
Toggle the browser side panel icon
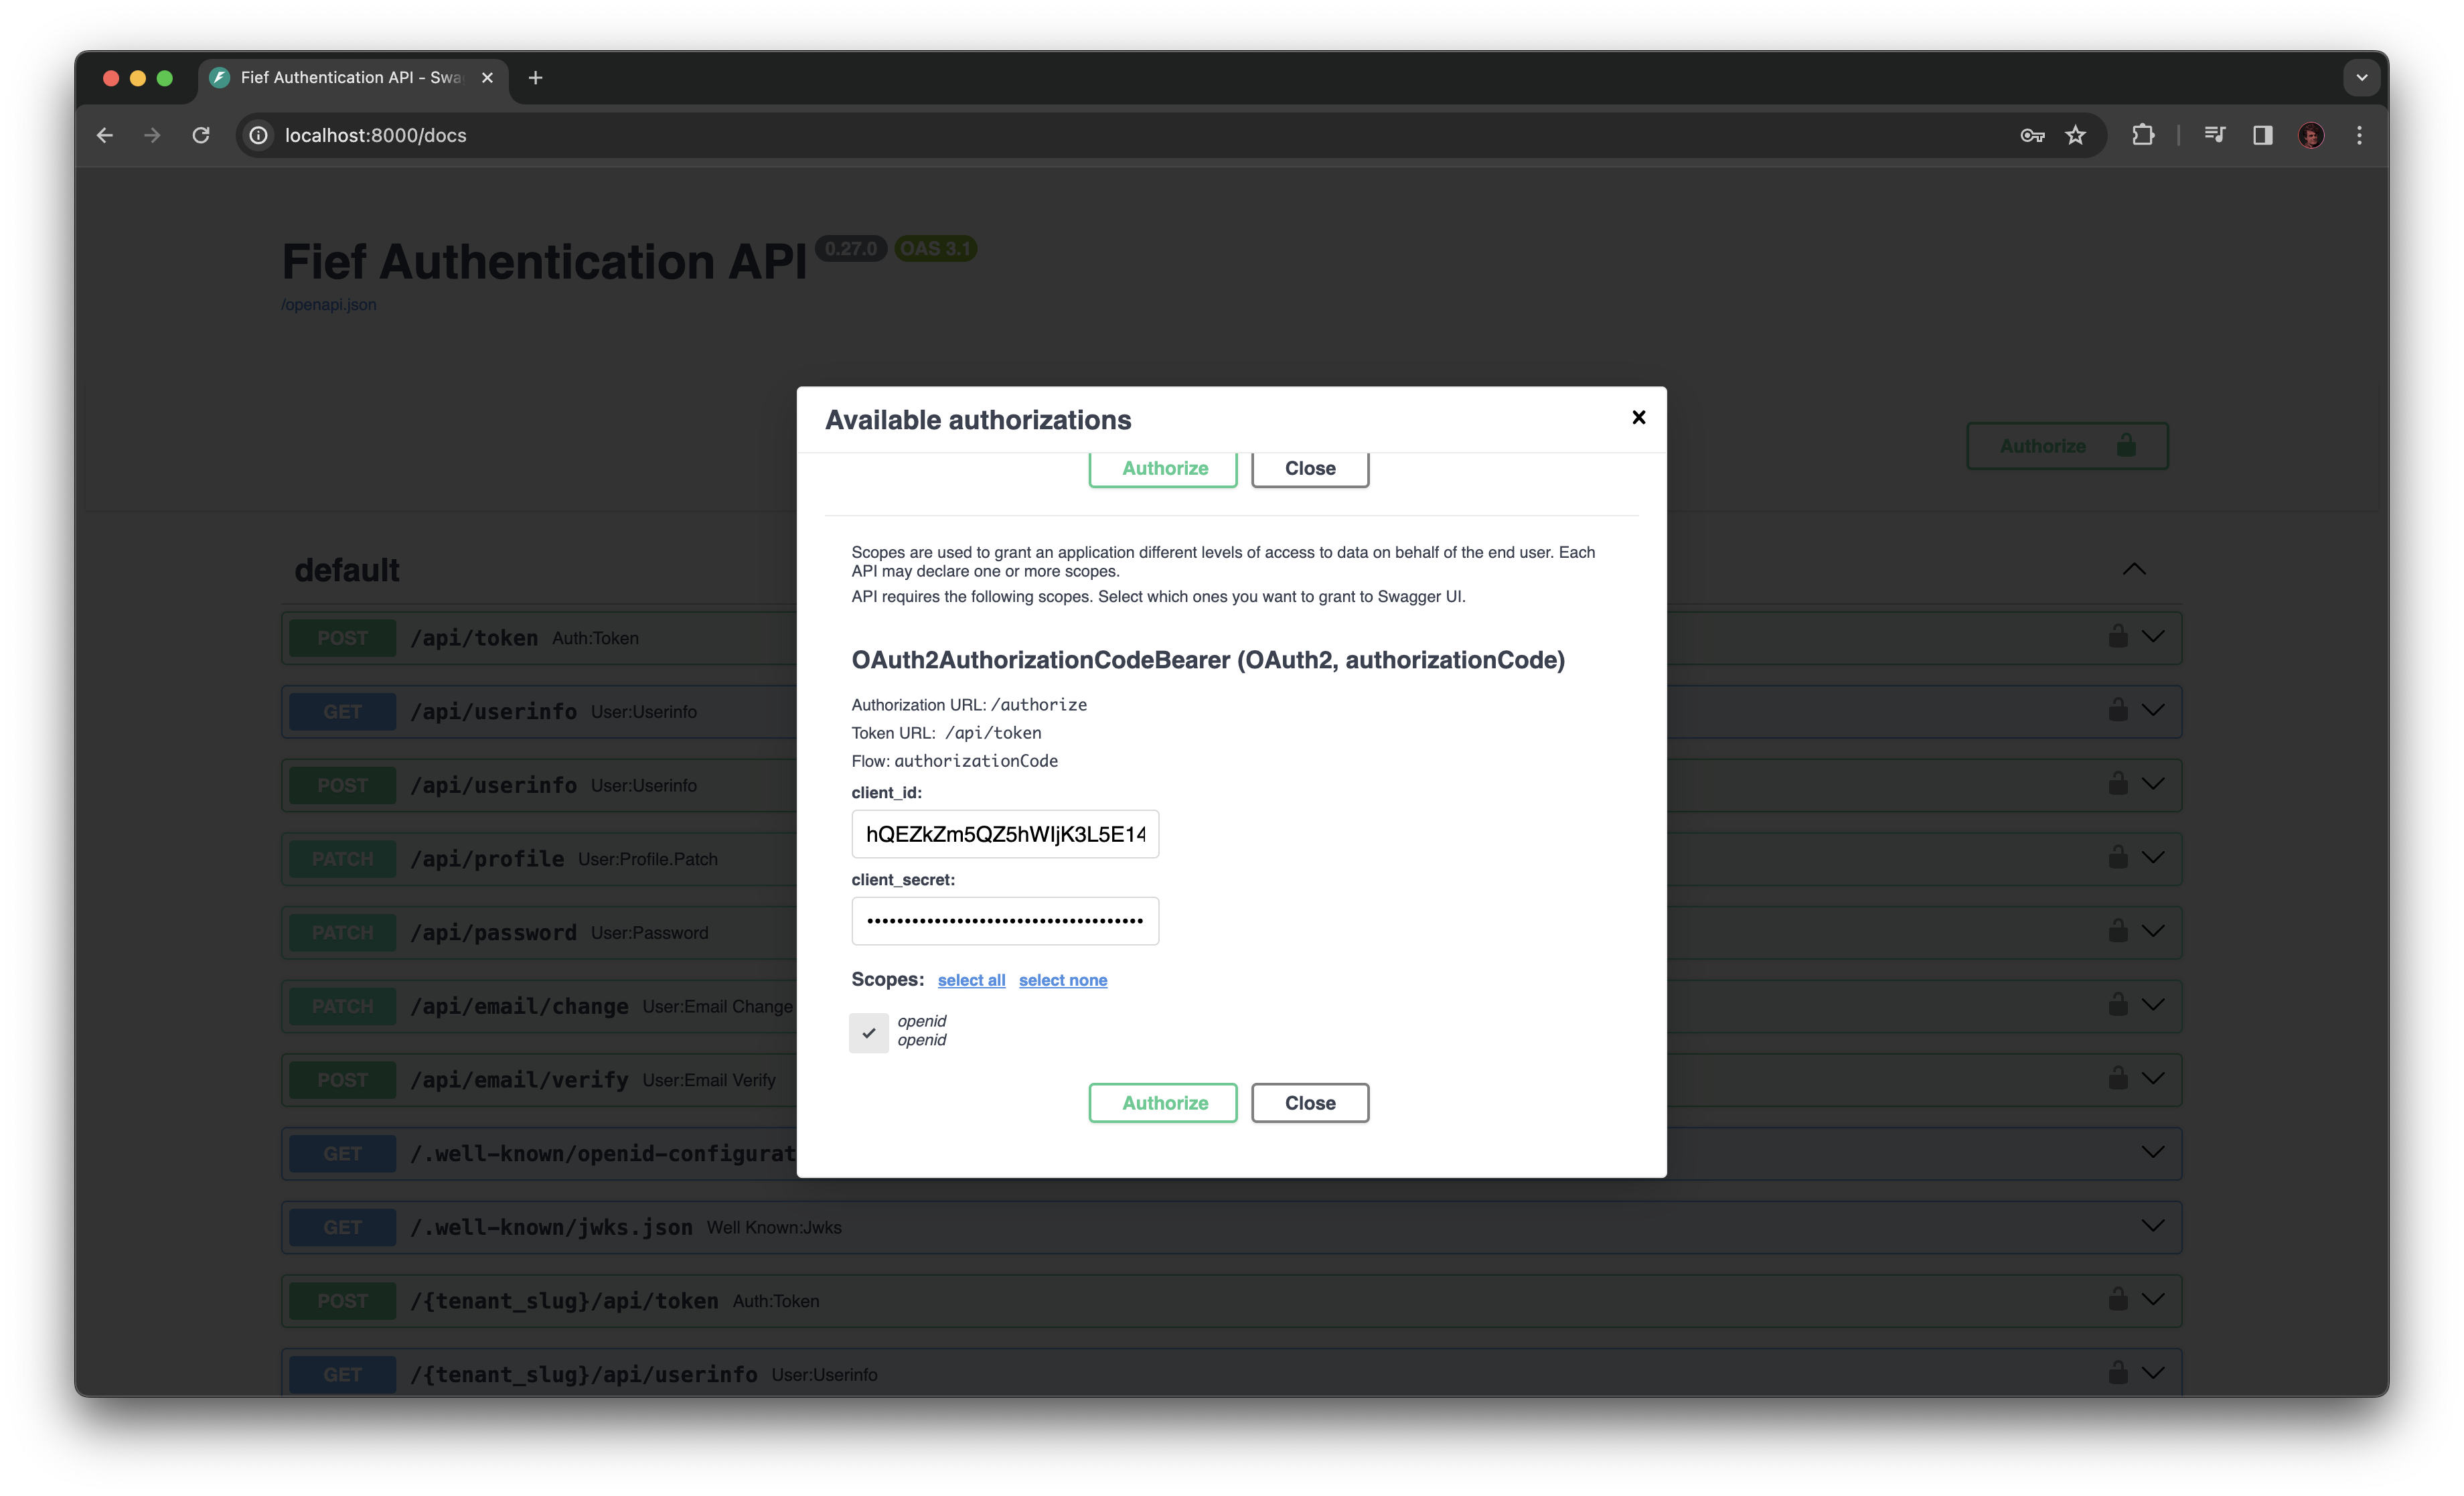(2262, 135)
